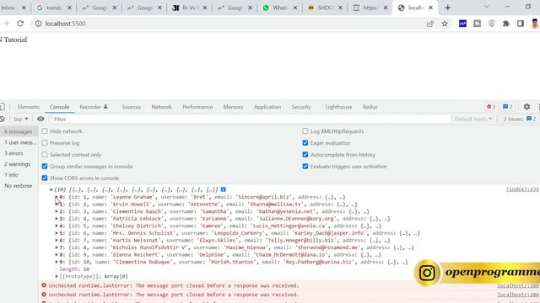Open the blue square extension icon
Viewport: 540px width, 303px height.
click(x=462, y=24)
